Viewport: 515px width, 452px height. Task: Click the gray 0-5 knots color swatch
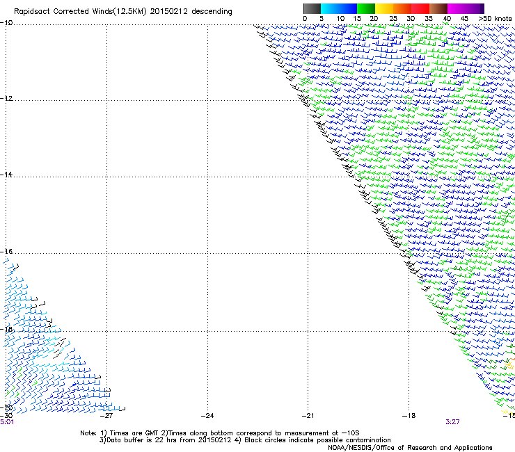click(312, 8)
